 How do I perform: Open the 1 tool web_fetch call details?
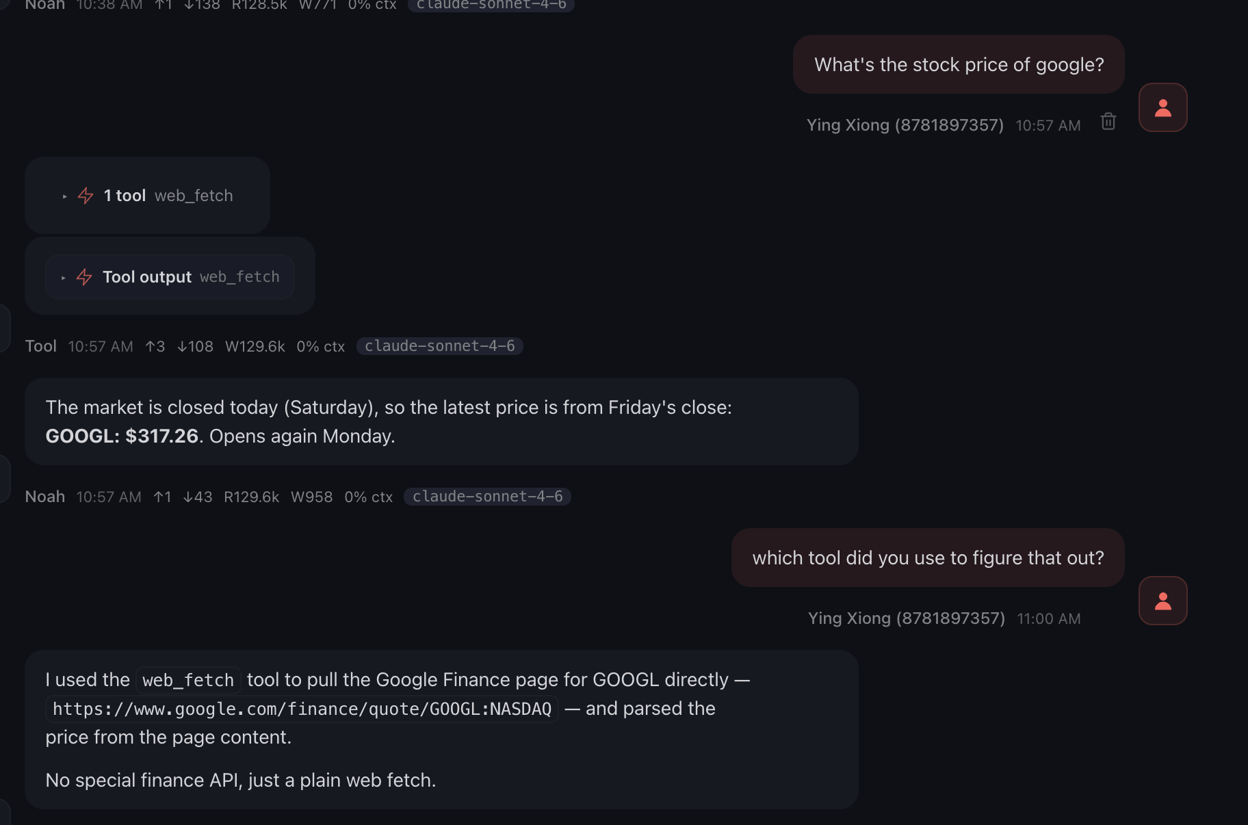coord(168,196)
